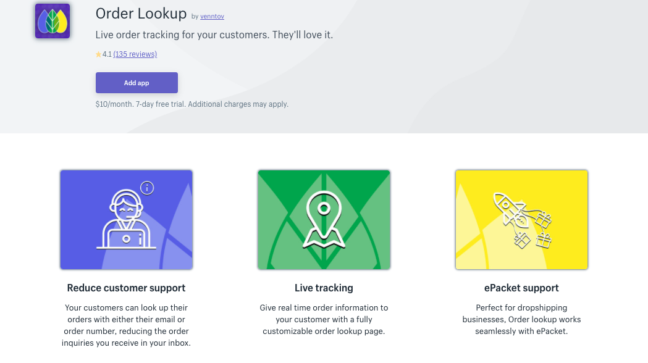
Task: Open the 135 reviews link
Action: pos(135,54)
